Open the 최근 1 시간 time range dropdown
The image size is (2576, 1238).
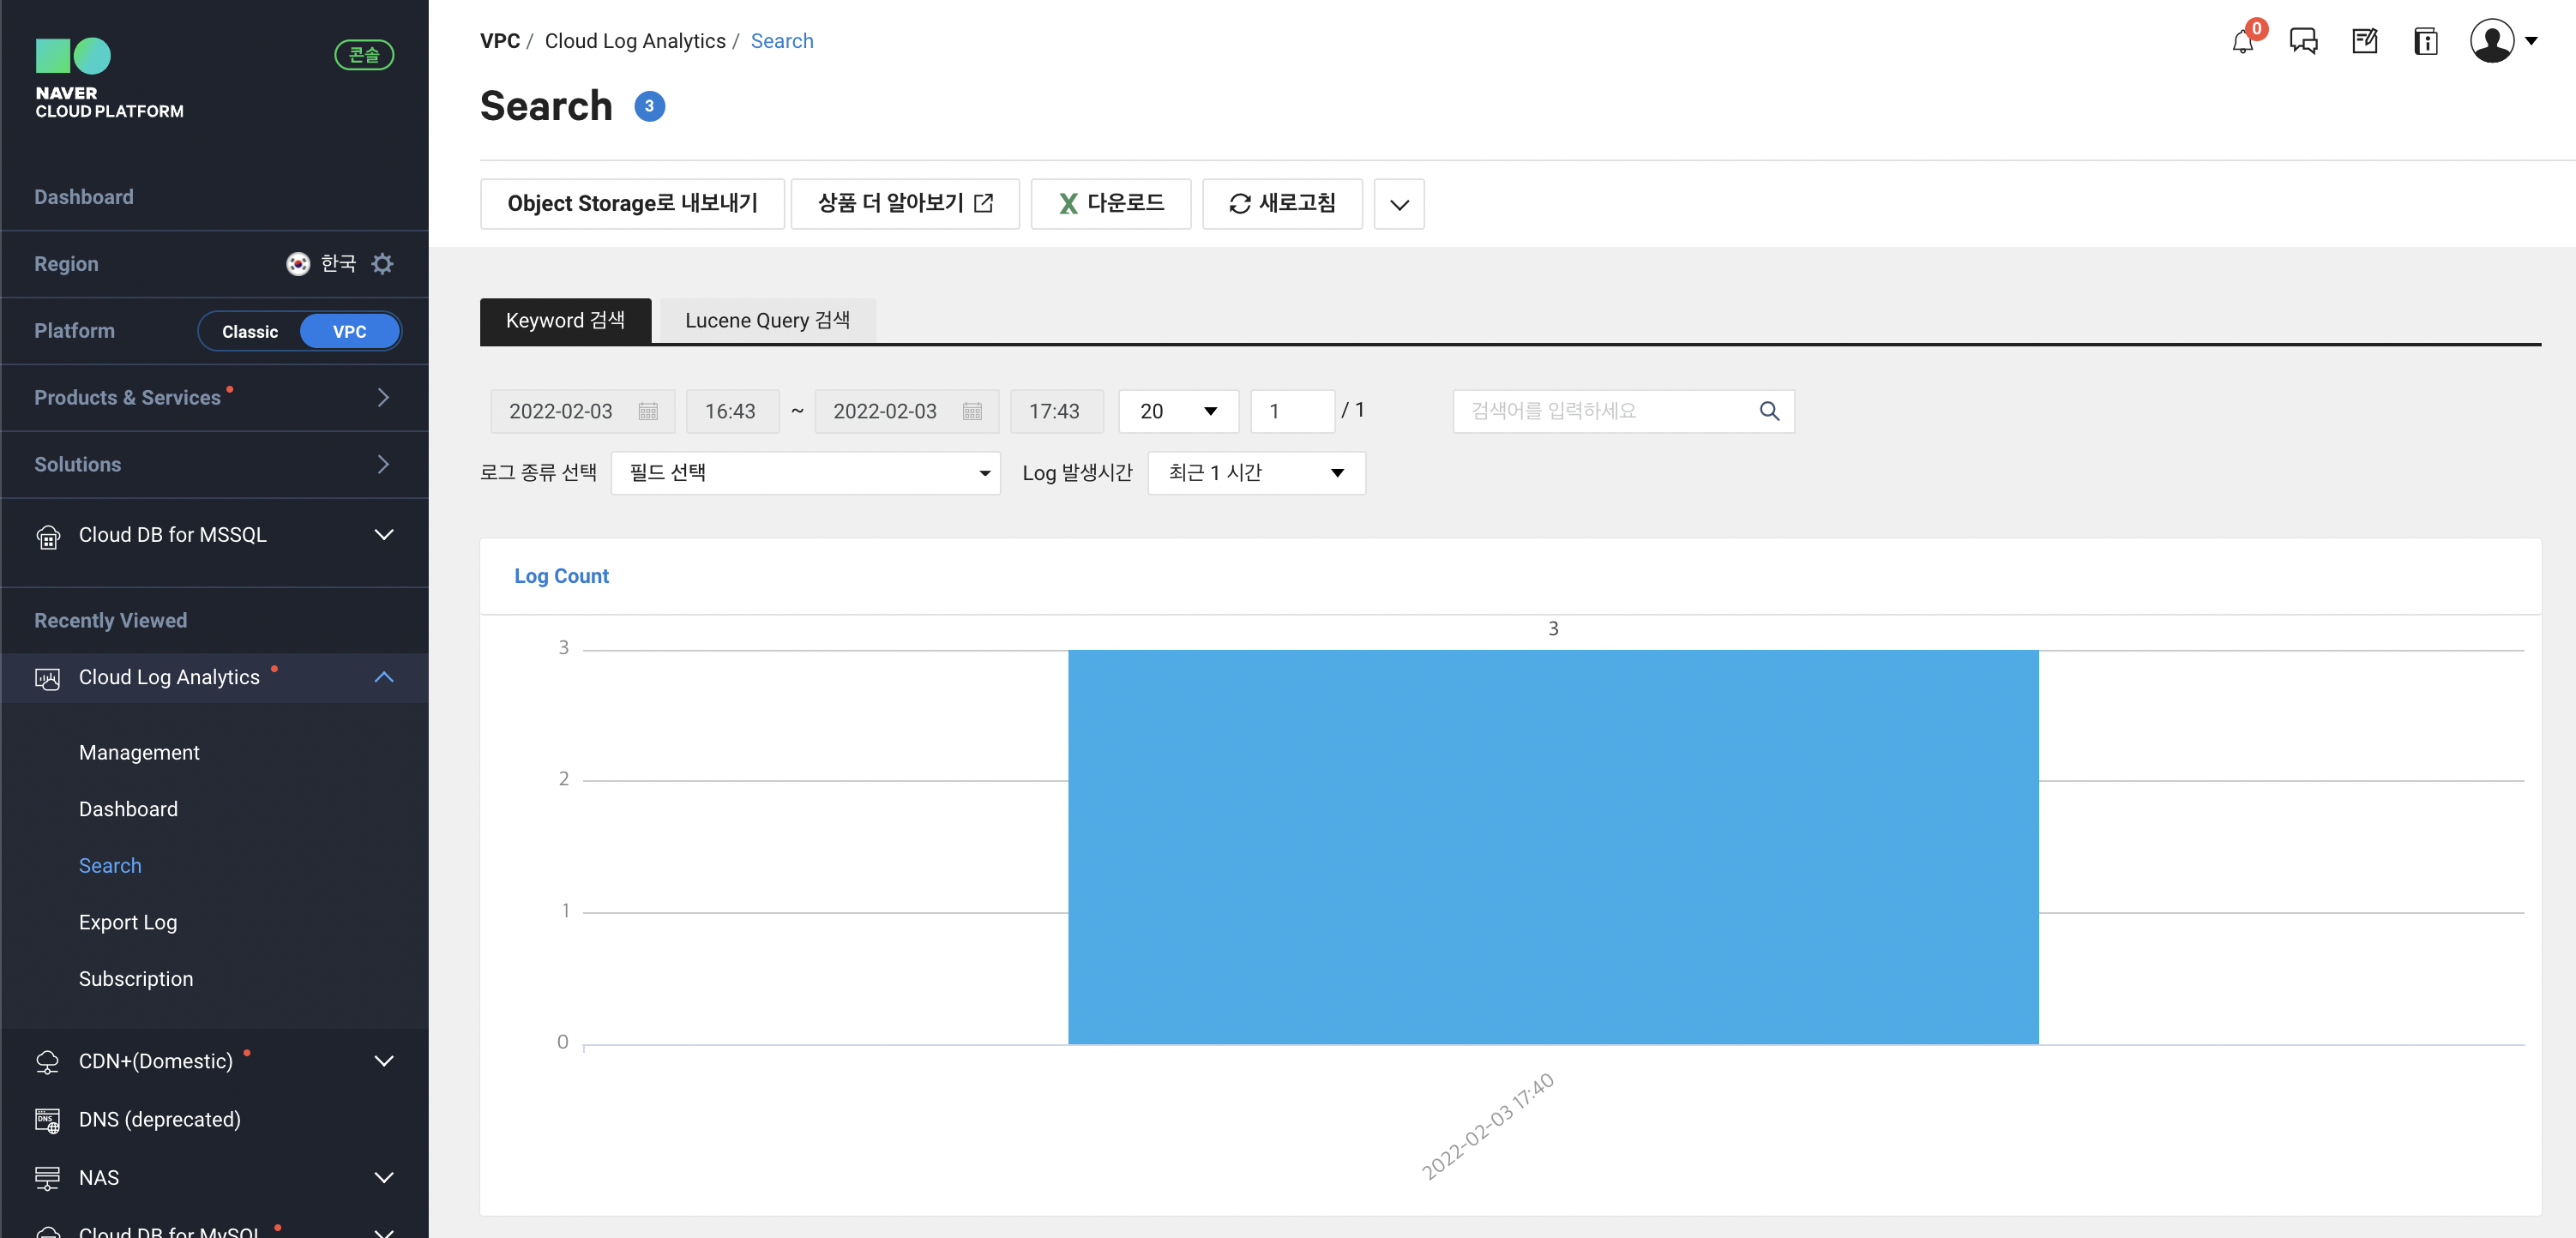coord(1256,473)
